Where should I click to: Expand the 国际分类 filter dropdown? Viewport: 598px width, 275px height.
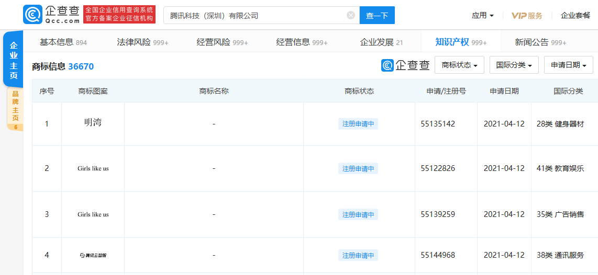click(x=514, y=65)
